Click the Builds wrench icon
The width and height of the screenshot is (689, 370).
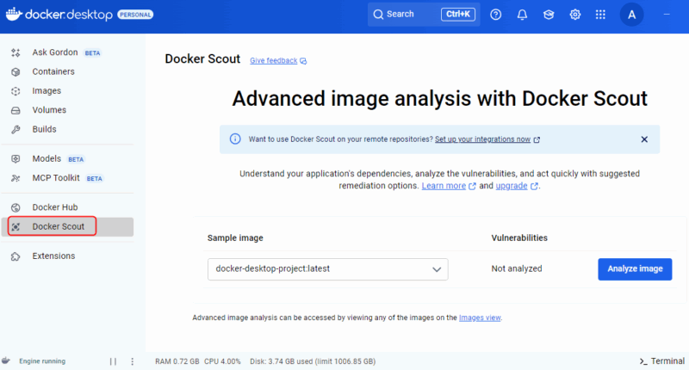(x=16, y=129)
